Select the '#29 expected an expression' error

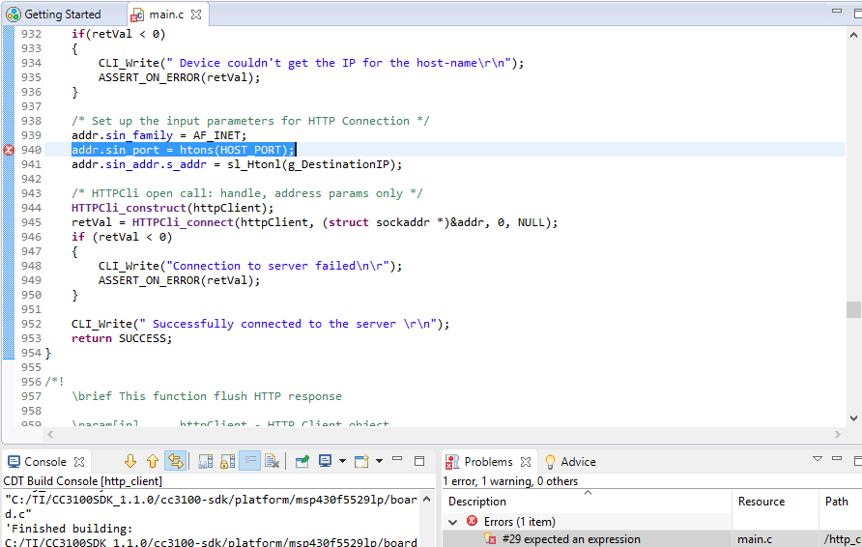tap(570, 539)
